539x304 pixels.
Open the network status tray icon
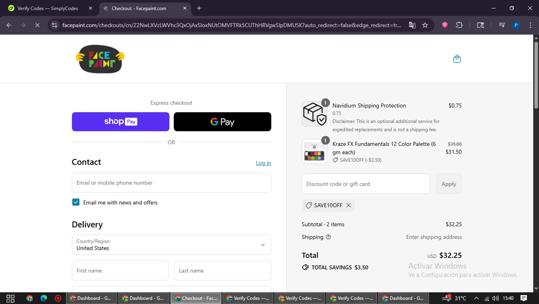pos(486,298)
